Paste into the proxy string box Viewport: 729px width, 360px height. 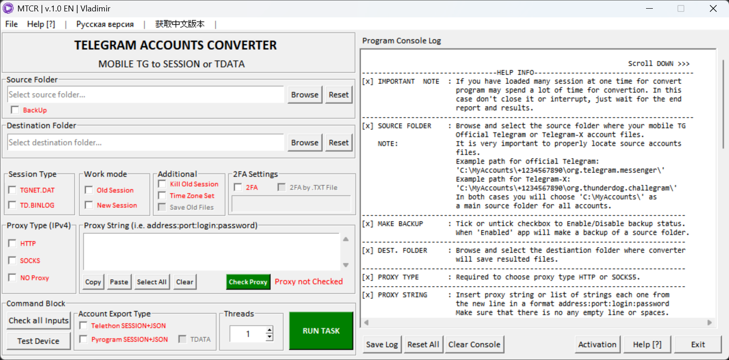pos(119,282)
